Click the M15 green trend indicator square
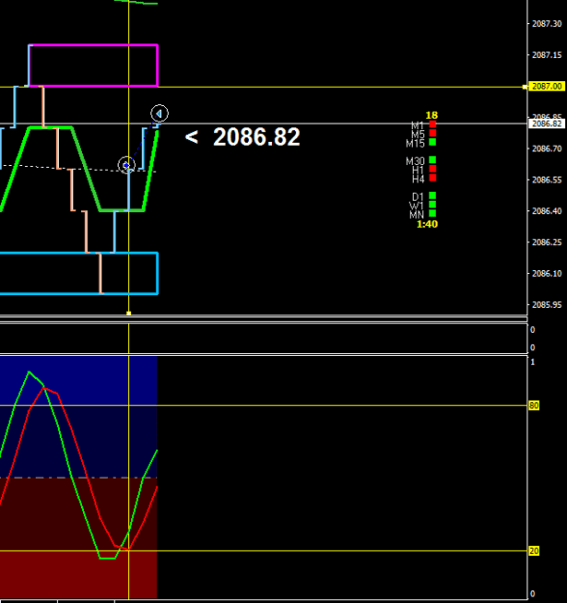Viewport: 567px width, 603px height. (x=432, y=142)
